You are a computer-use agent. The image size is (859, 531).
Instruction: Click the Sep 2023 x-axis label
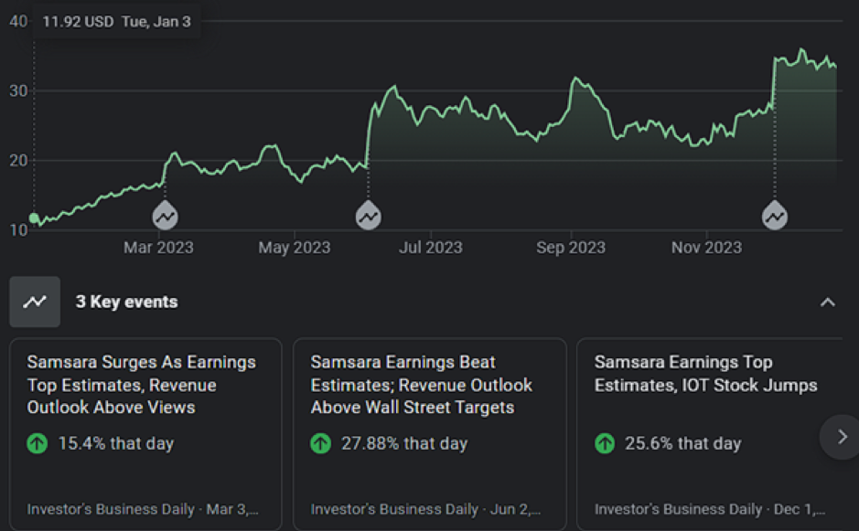point(571,248)
